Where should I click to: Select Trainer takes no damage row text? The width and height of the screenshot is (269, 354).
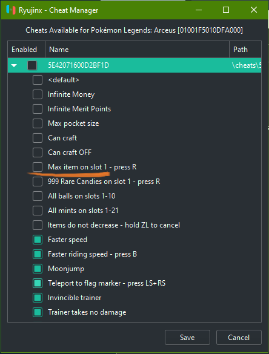87,312
